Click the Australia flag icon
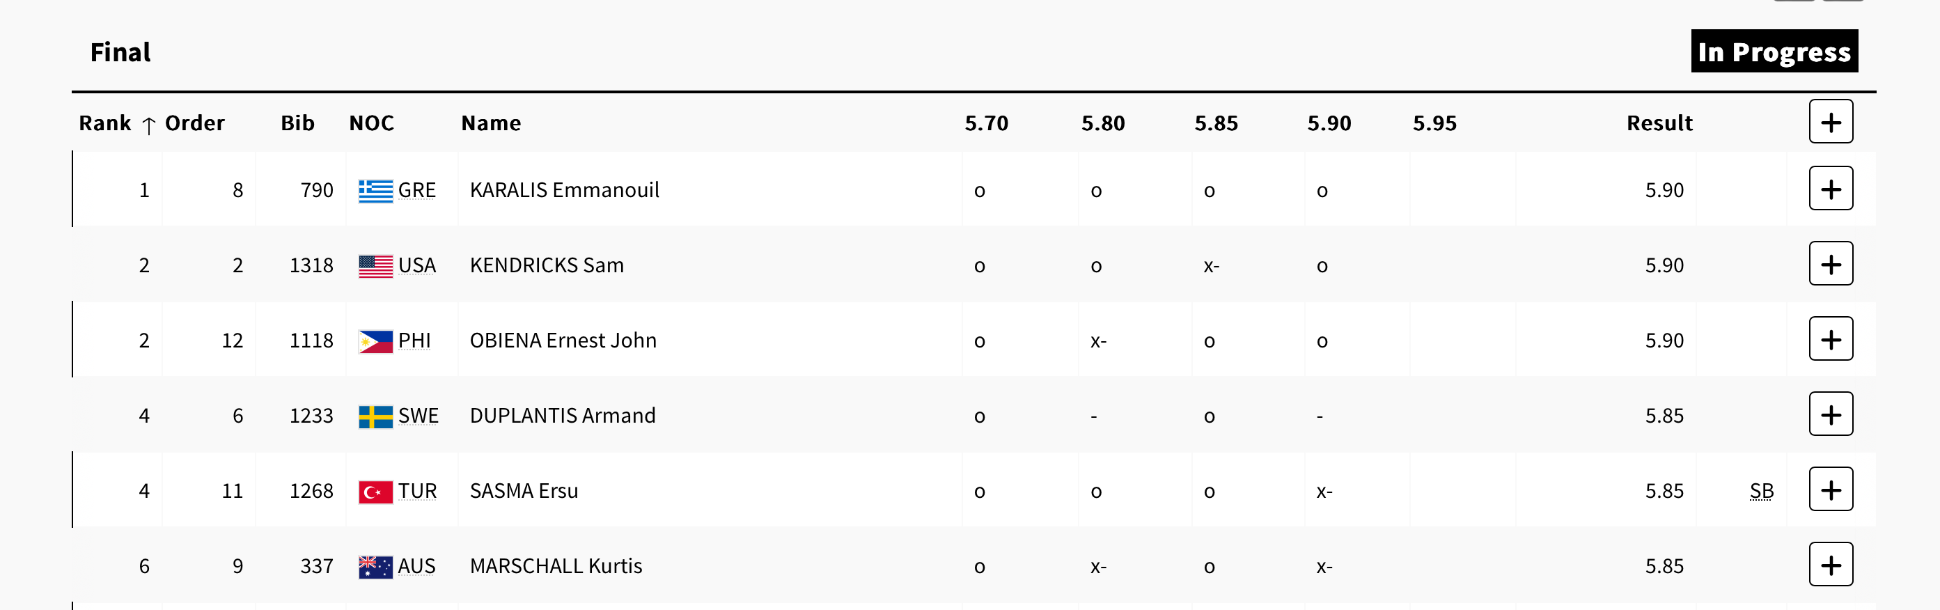The height and width of the screenshot is (610, 1940). 375,567
